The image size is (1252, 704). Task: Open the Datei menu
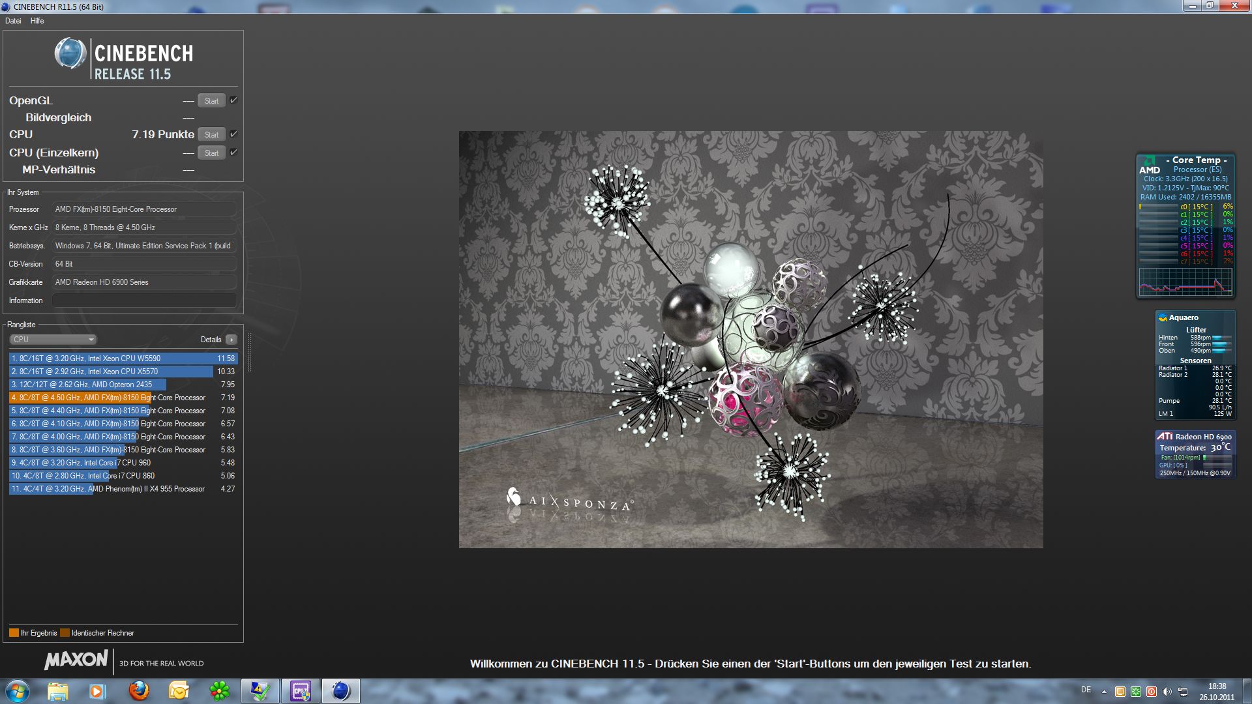[x=13, y=21]
